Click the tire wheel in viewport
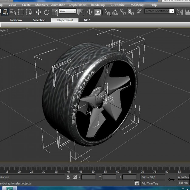Image resolution: width=190 pixels, height=190 pixels. (x=90, y=95)
